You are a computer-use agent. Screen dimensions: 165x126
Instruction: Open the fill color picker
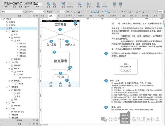point(115,12)
